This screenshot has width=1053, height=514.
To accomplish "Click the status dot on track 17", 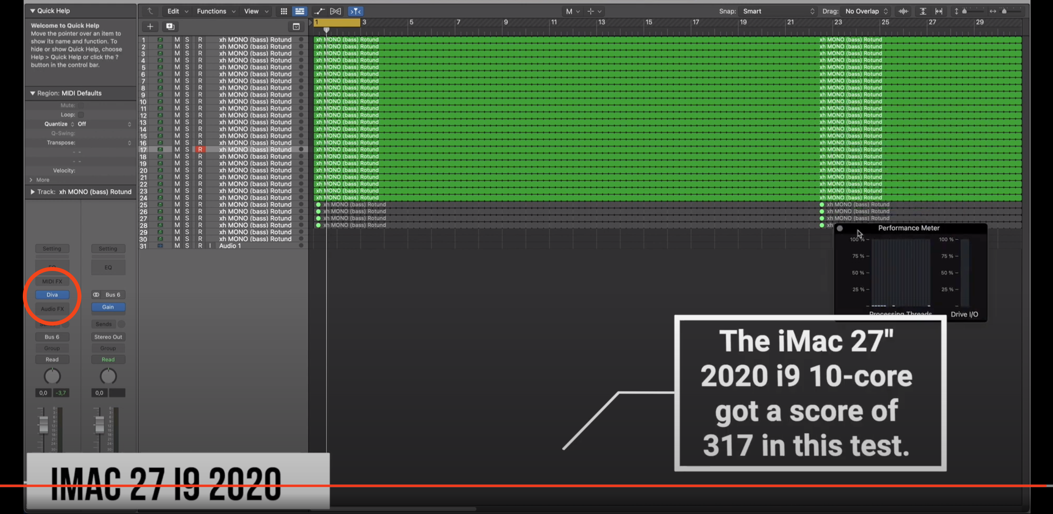I will click(x=301, y=149).
